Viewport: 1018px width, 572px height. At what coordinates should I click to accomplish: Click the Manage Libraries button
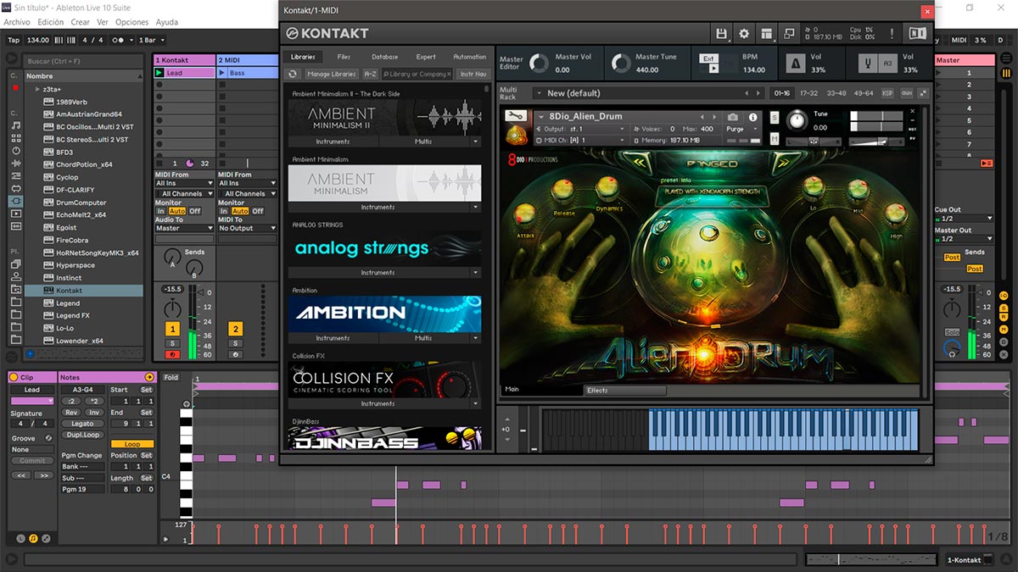point(331,74)
